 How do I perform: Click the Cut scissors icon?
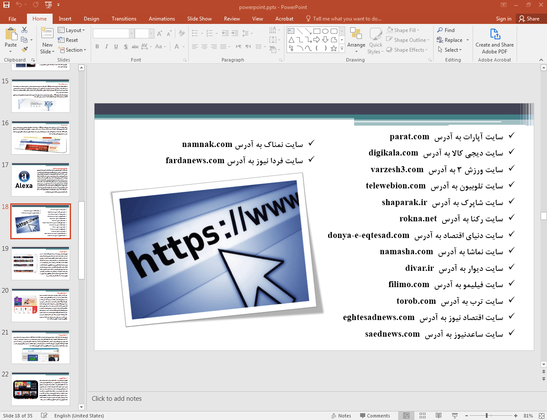point(24,30)
